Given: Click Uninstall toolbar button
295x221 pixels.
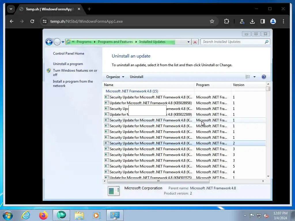Looking at the screenshot, I should (x=136, y=77).
